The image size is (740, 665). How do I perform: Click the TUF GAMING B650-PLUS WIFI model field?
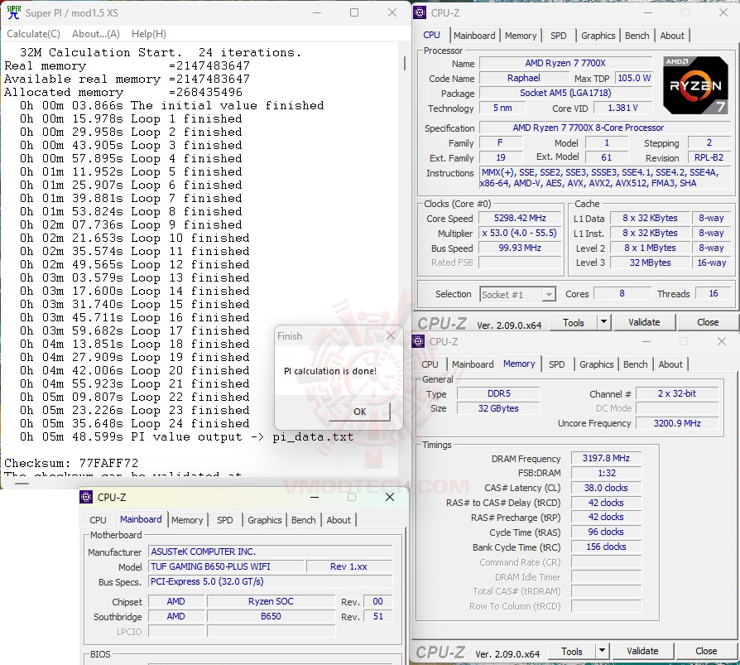tap(226, 566)
